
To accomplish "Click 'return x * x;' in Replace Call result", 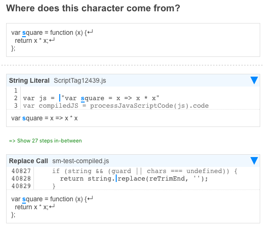I will [x=32, y=207].
